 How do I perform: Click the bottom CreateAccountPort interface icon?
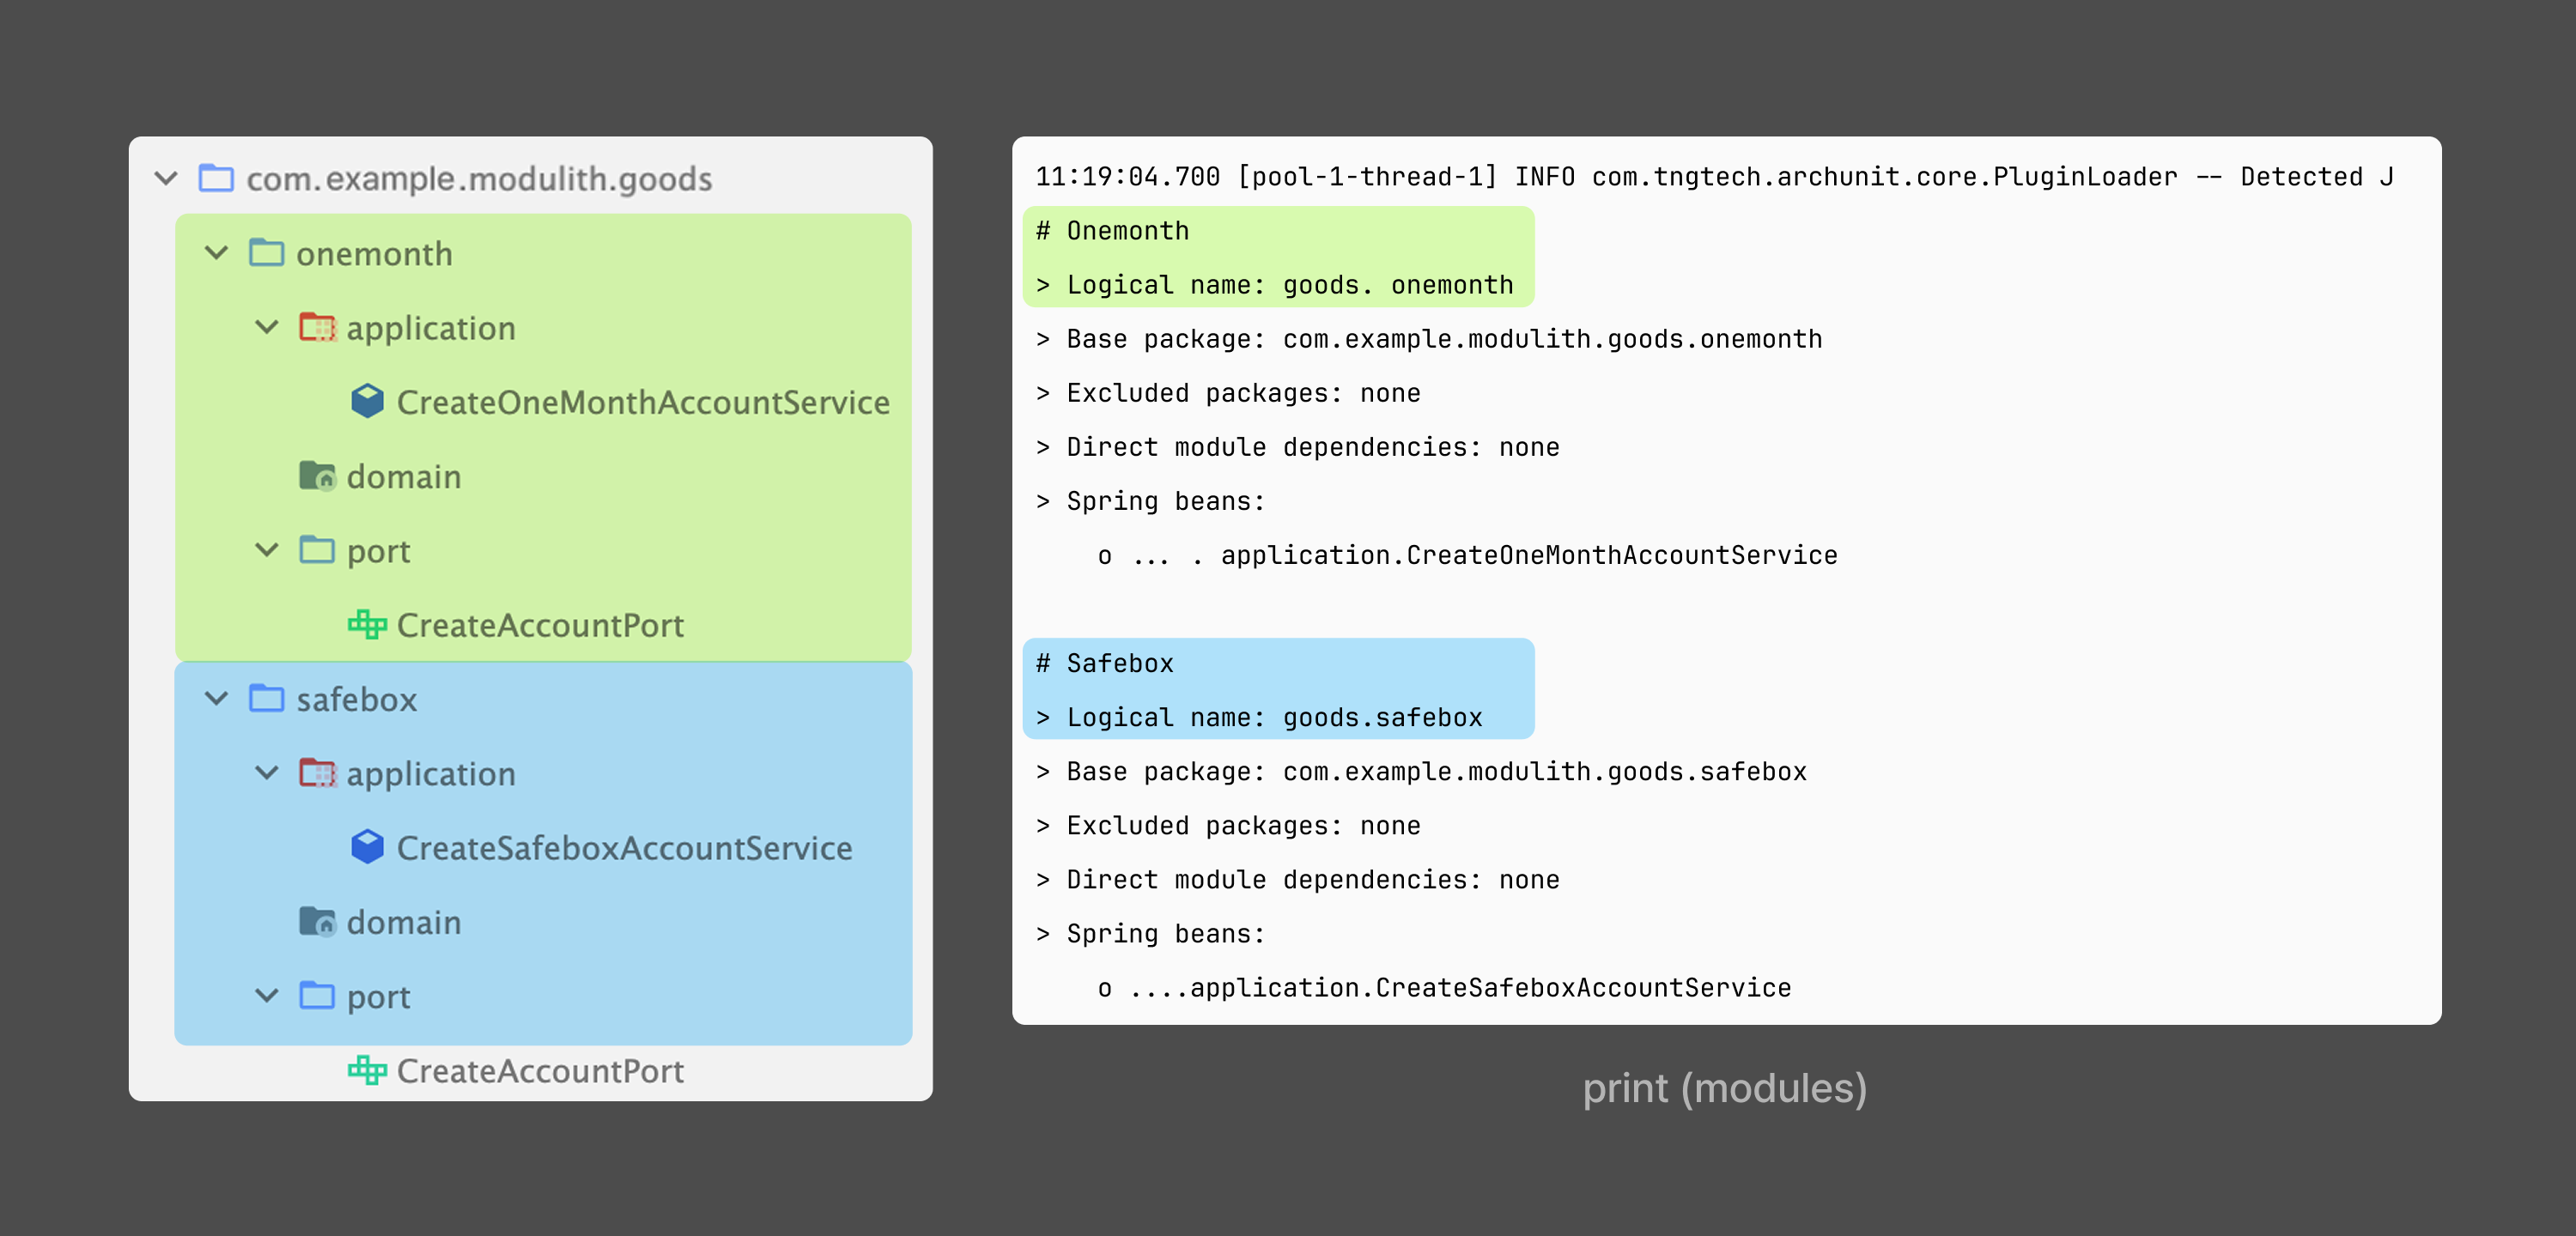point(367,1070)
